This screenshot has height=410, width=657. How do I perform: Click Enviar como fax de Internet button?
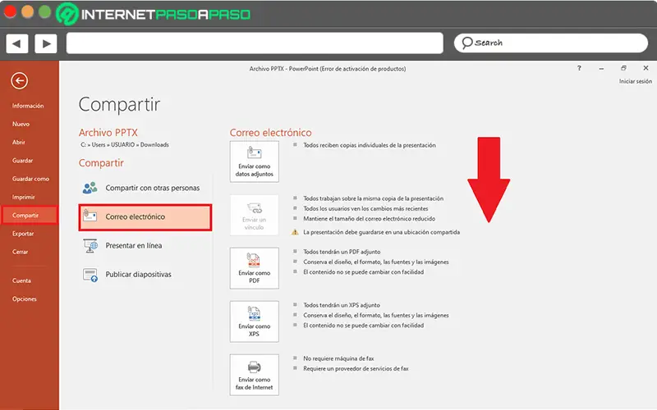click(x=255, y=375)
